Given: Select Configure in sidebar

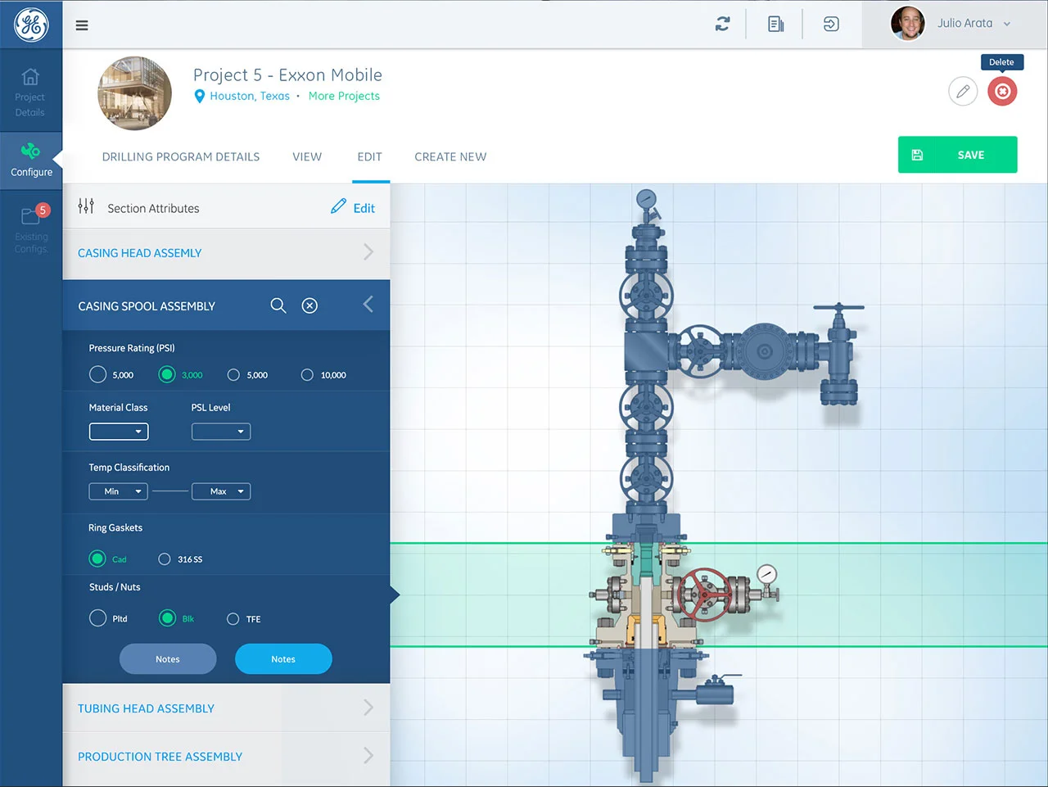Looking at the screenshot, I should [x=31, y=161].
